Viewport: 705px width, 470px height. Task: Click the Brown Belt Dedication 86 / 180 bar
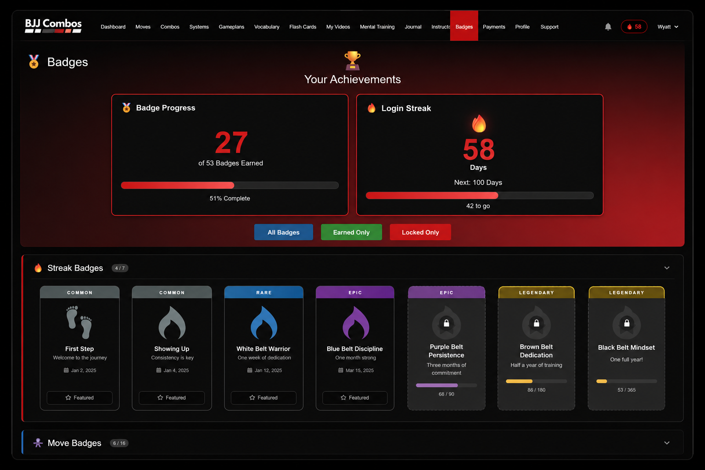point(537,381)
